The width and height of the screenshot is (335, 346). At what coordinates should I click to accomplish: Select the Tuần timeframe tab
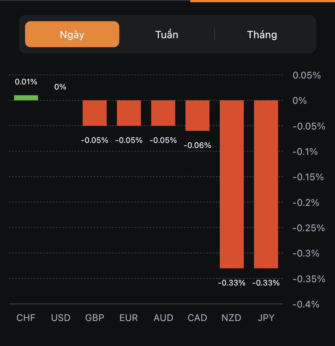pyautogui.click(x=167, y=35)
